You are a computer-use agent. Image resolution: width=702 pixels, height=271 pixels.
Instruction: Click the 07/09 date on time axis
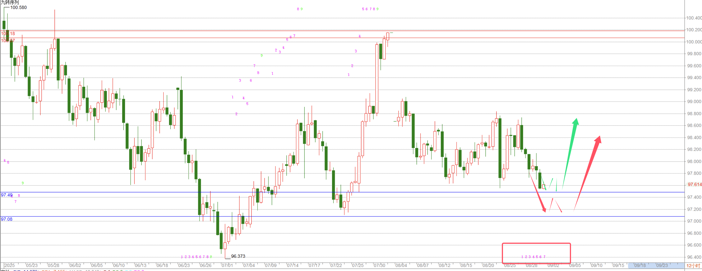click(x=271, y=266)
